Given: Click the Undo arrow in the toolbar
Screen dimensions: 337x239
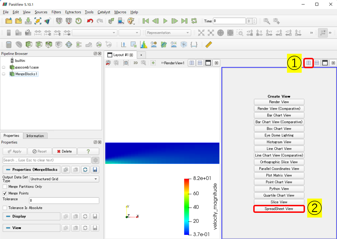Looking at the screenshot, I should pyautogui.click(x=90, y=21).
